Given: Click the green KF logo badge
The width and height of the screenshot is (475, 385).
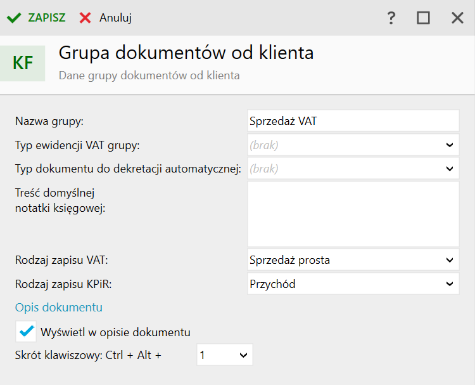Looking at the screenshot, I should pyautogui.click(x=23, y=63).
